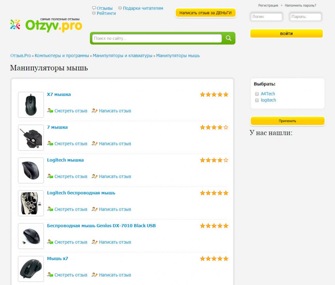Click the star rating of Logitech мышка
The height and width of the screenshot is (285, 335).
click(214, 160)
